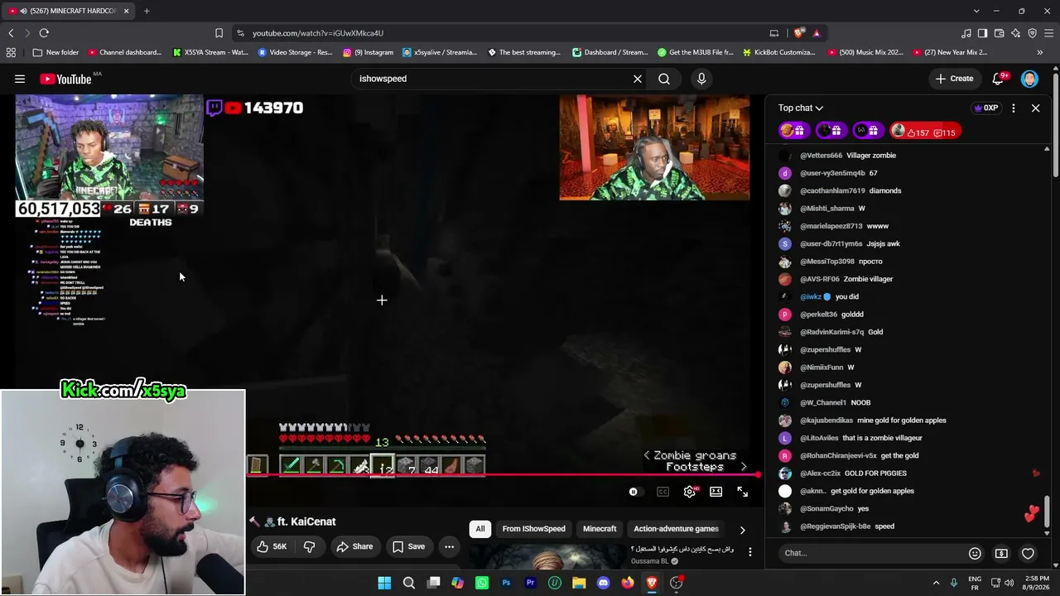Select the All filter chip
Viewport: 1060px width, 596px height.
click(x=480, y=529)
